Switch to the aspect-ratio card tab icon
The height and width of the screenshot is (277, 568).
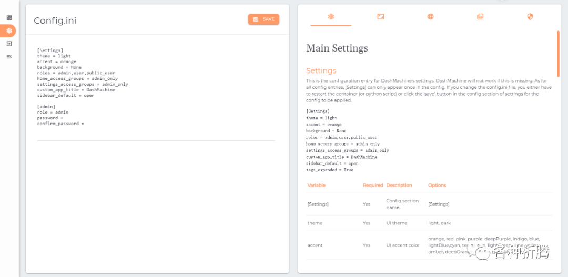point(380,17)
